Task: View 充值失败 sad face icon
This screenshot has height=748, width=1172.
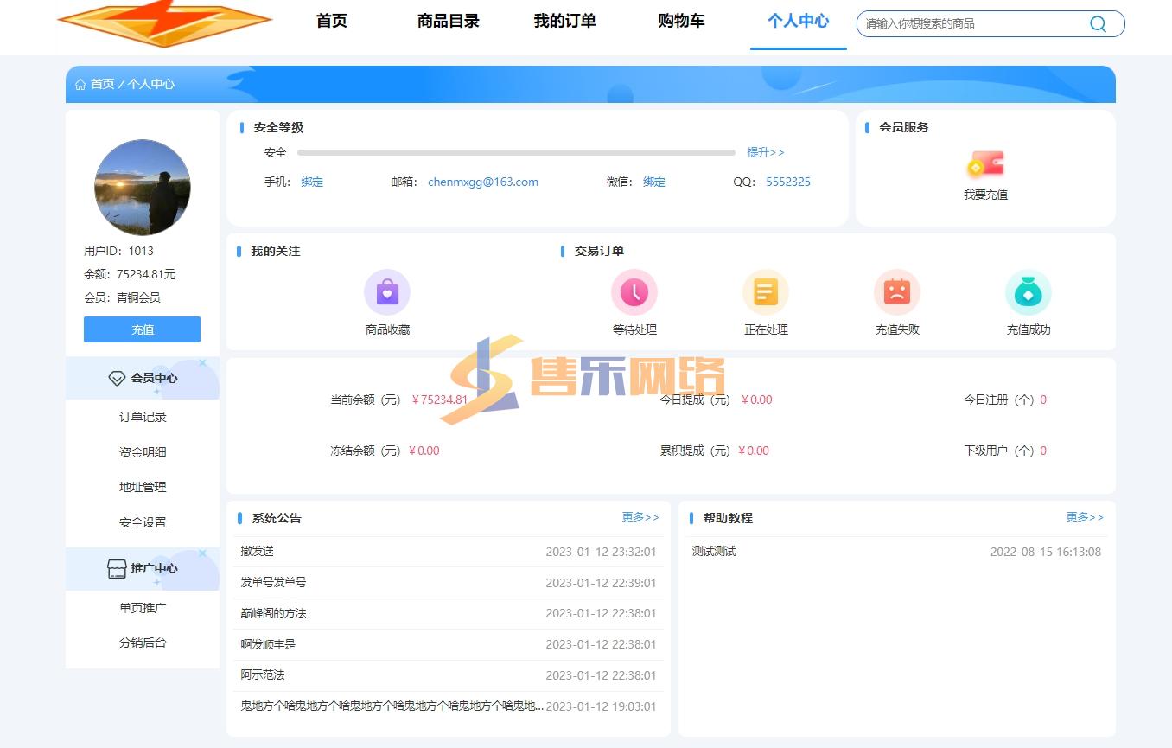Action: pyautogui.click(x=897, y=292)
